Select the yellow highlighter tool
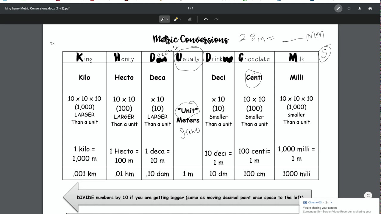Screen dimensions: 381x214 click(x=176, y=19)
